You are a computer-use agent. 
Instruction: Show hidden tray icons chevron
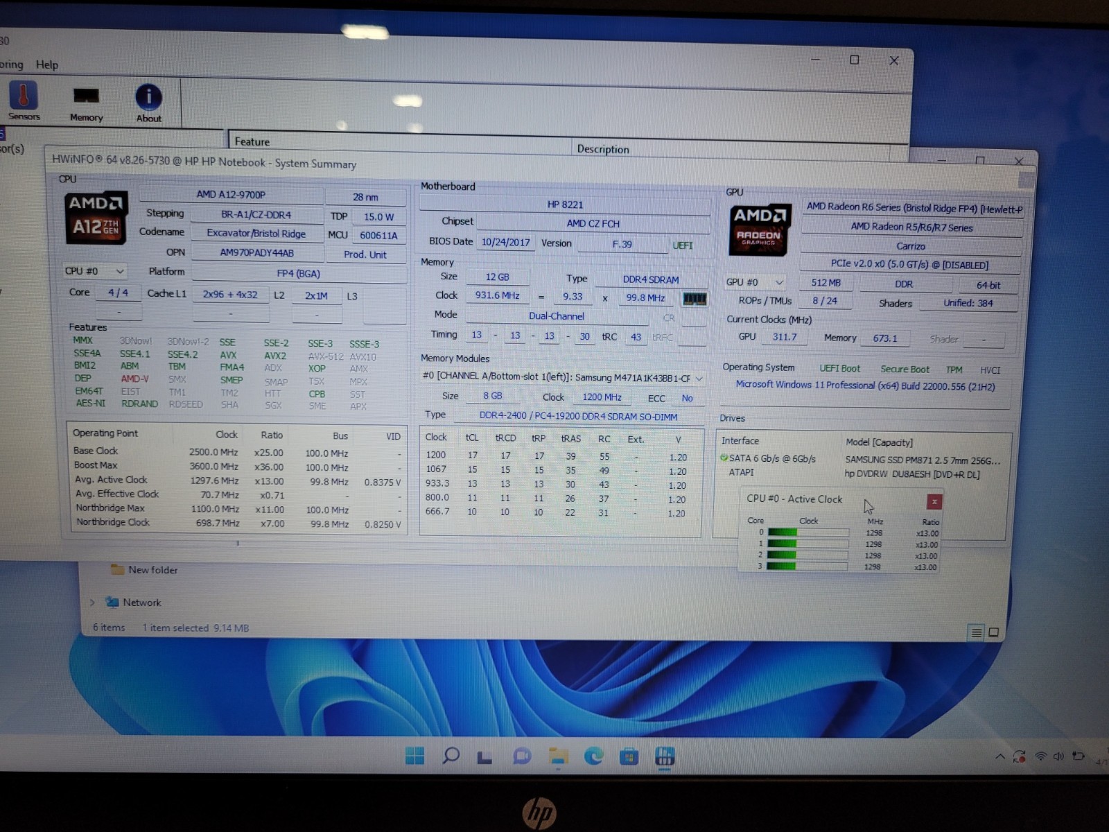pyautogui.click(x=999, y=756)
